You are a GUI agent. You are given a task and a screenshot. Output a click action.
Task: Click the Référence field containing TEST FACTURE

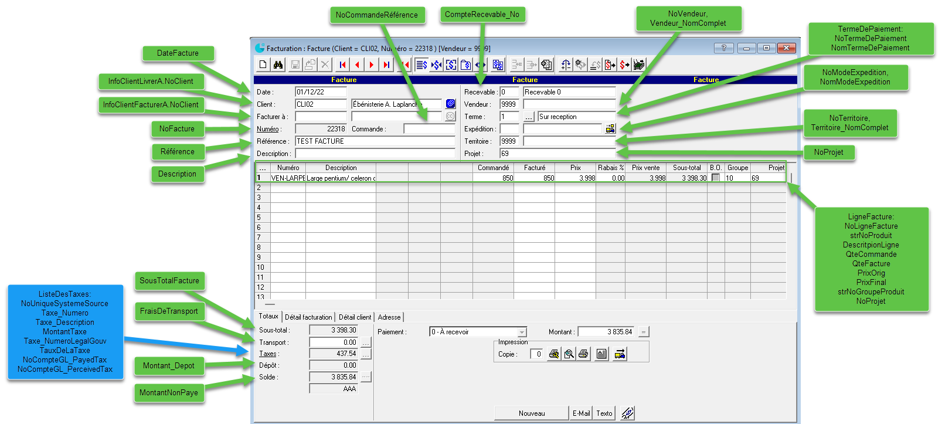coord(375,141)
